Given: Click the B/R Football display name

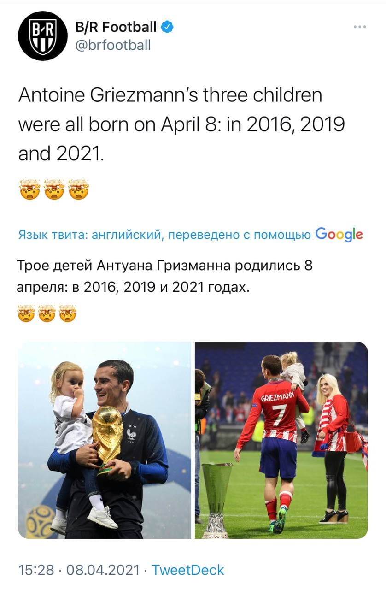Looking at the screenshot, I should (x=116, y=27).
